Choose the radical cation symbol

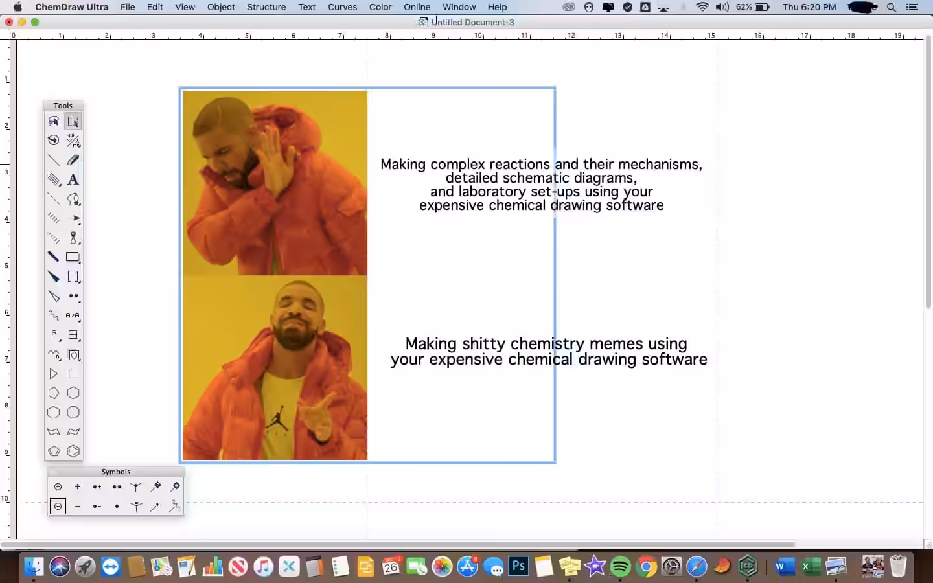point(97,487)
